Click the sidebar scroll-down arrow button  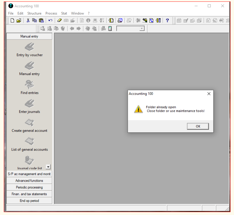pos(48,167)
